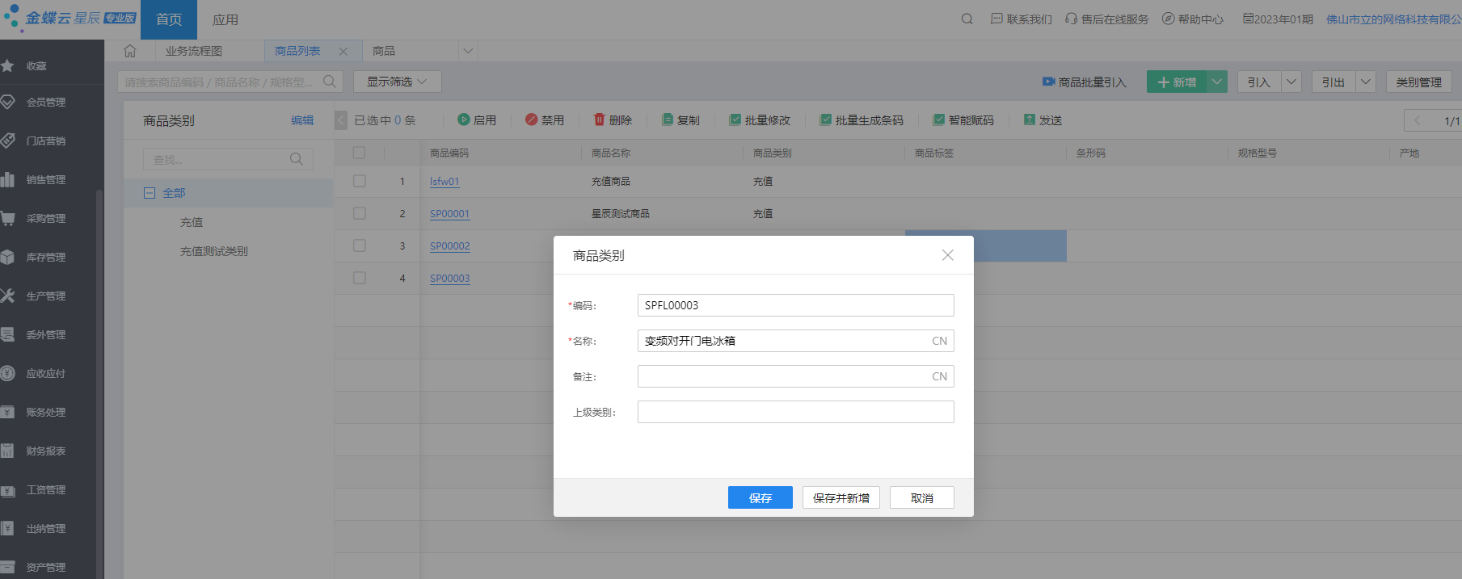This screenshot has width=1462, height=579.
Task: Open 联系我们 contact icon link
Action: click(x=1022, y=19)
